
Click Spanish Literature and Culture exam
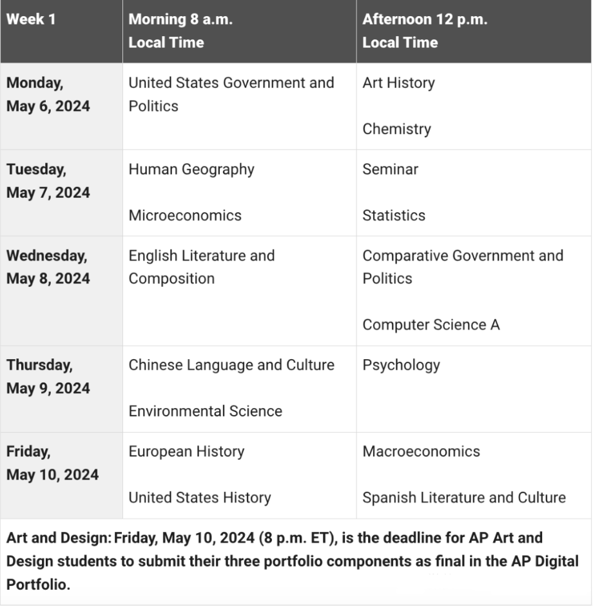point(464,498)
